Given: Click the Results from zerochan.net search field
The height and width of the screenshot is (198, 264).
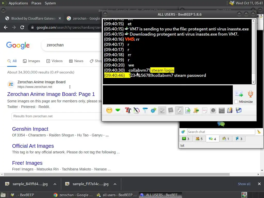Looking at the screenshot, I should click(56, 116).
